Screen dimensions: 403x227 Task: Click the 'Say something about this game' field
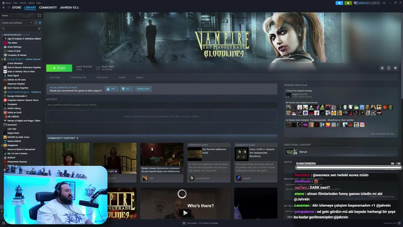pyautogui.click(x=162, y=105)
